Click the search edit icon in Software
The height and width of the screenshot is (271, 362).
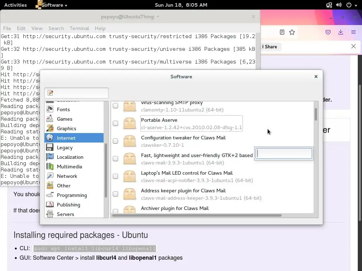50,93
